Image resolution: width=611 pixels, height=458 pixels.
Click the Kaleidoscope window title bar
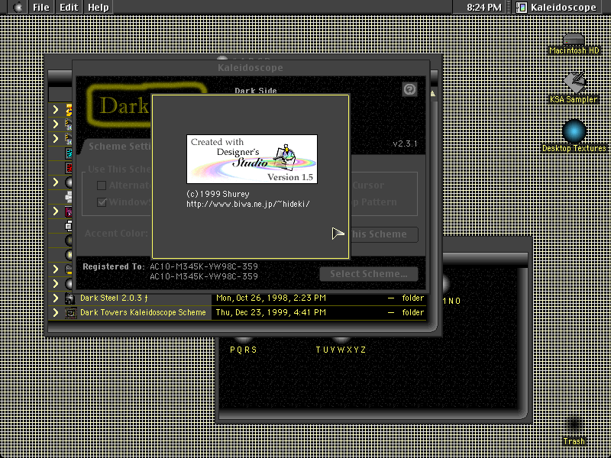click(251, 68)
